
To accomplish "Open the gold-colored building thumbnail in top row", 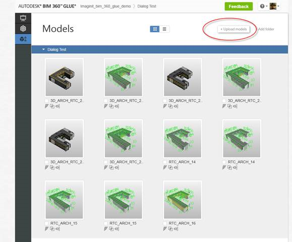I will point(64,77).
